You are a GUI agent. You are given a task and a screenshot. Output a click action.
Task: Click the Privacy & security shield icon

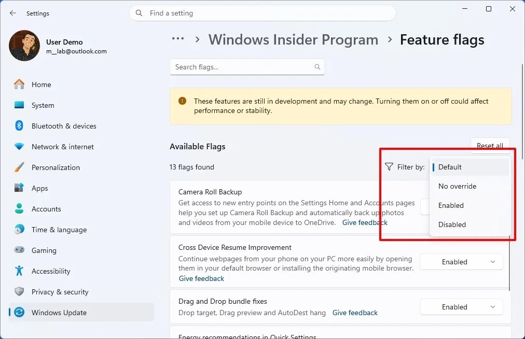19,291
